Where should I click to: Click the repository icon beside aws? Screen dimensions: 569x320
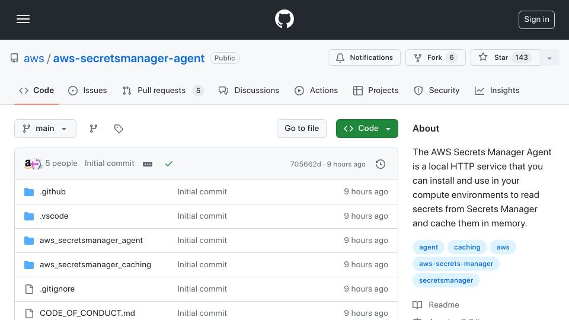pyautogui.click(x=14, y=58)
